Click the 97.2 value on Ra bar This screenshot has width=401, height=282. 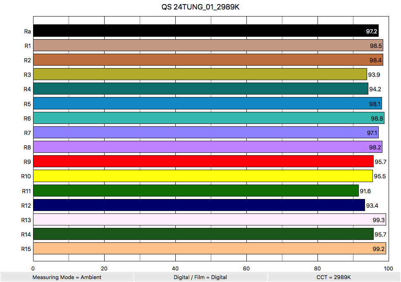tap(371, 31)
